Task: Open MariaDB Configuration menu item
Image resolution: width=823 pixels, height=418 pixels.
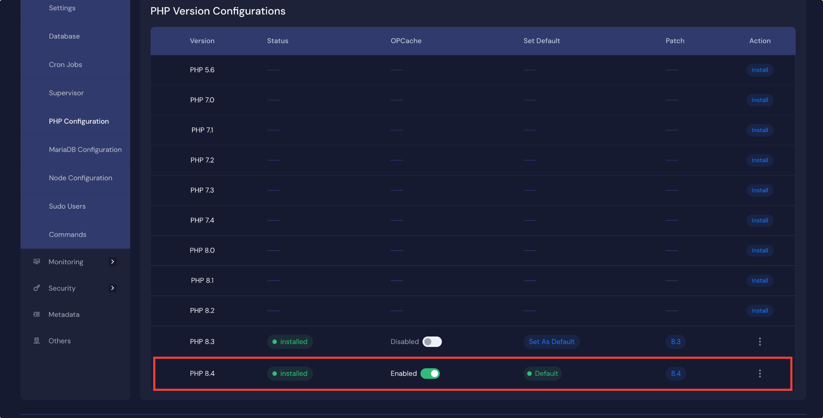Action: (x=85, y=149)
